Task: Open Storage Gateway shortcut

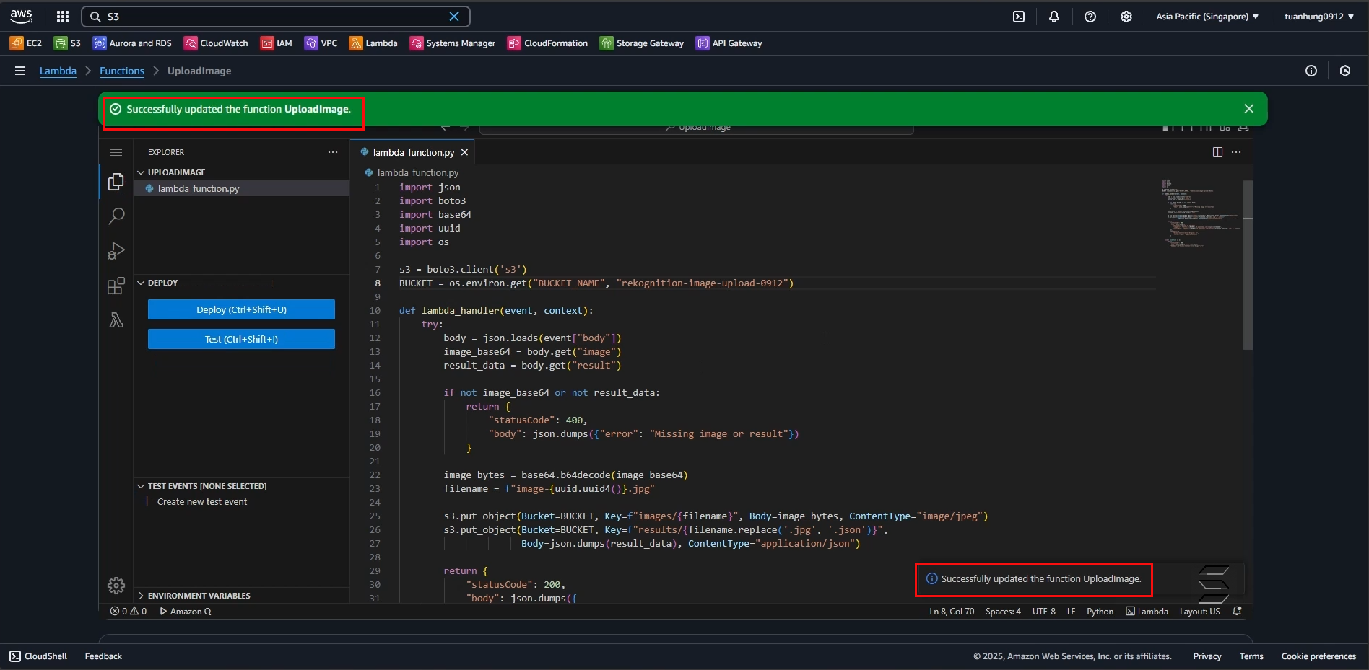Action: click(642, 43)
